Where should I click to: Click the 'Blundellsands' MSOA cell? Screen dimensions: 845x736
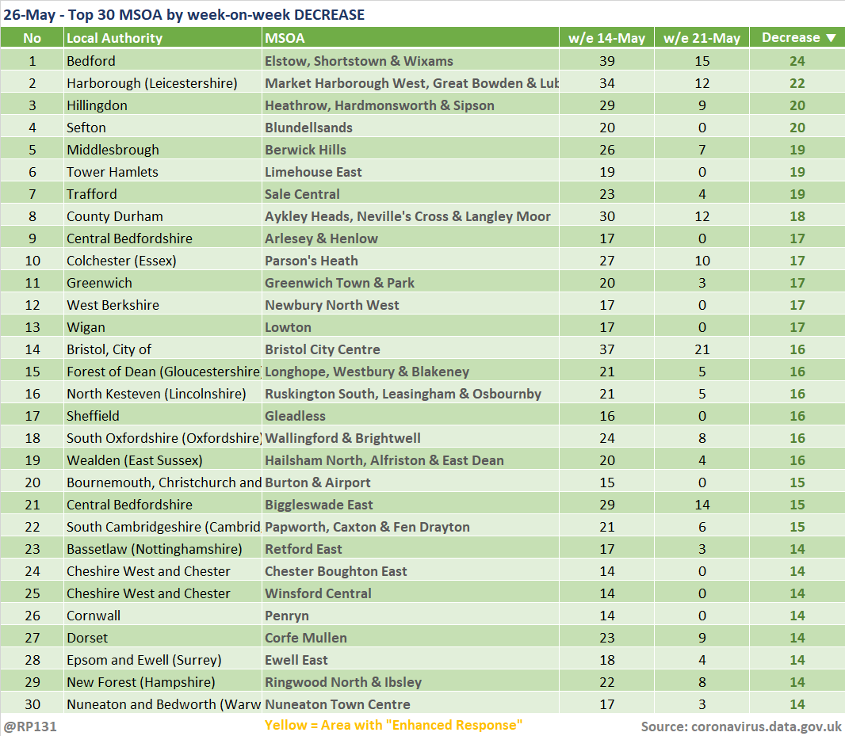point(411,128)
